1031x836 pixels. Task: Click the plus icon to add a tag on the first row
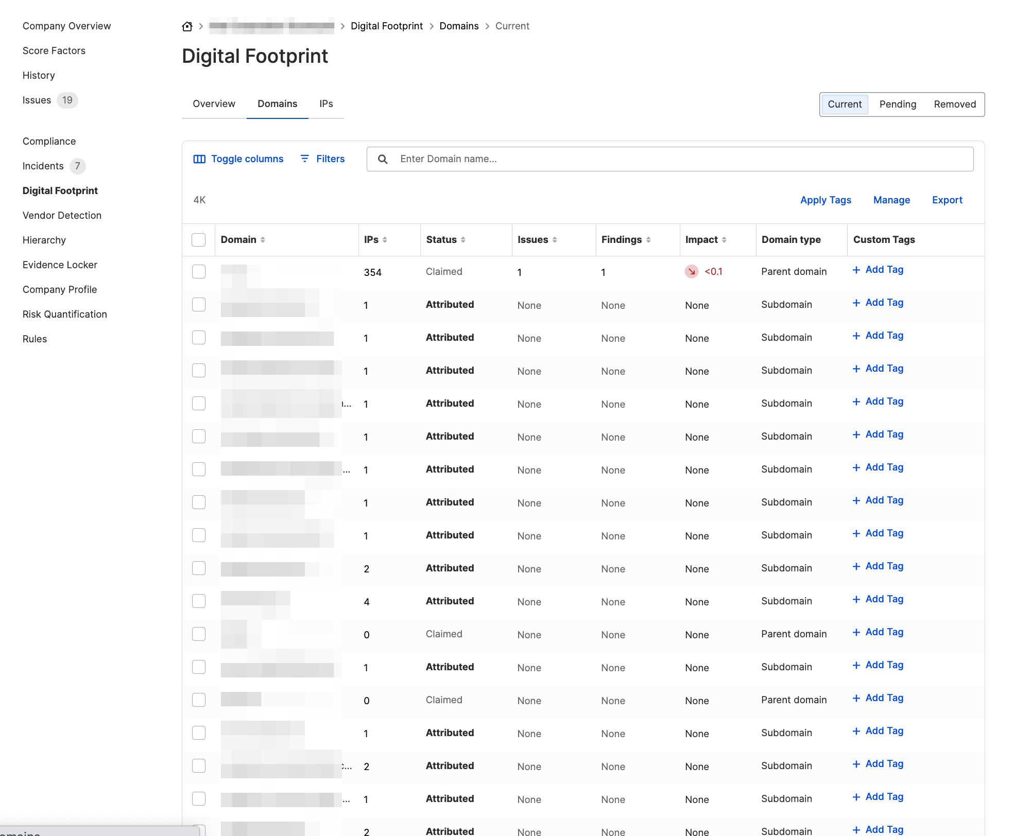(x=856, y=269)
